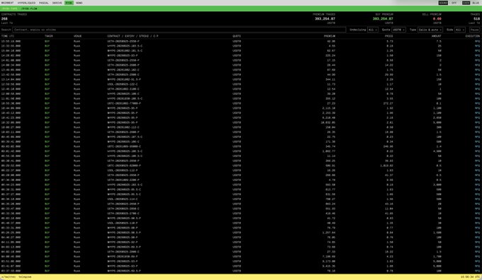Click the PREMIUM TRADED total 393,254.87
This screenshot has height=280, width=482.
pyautogui.click(x=325, y=18)
